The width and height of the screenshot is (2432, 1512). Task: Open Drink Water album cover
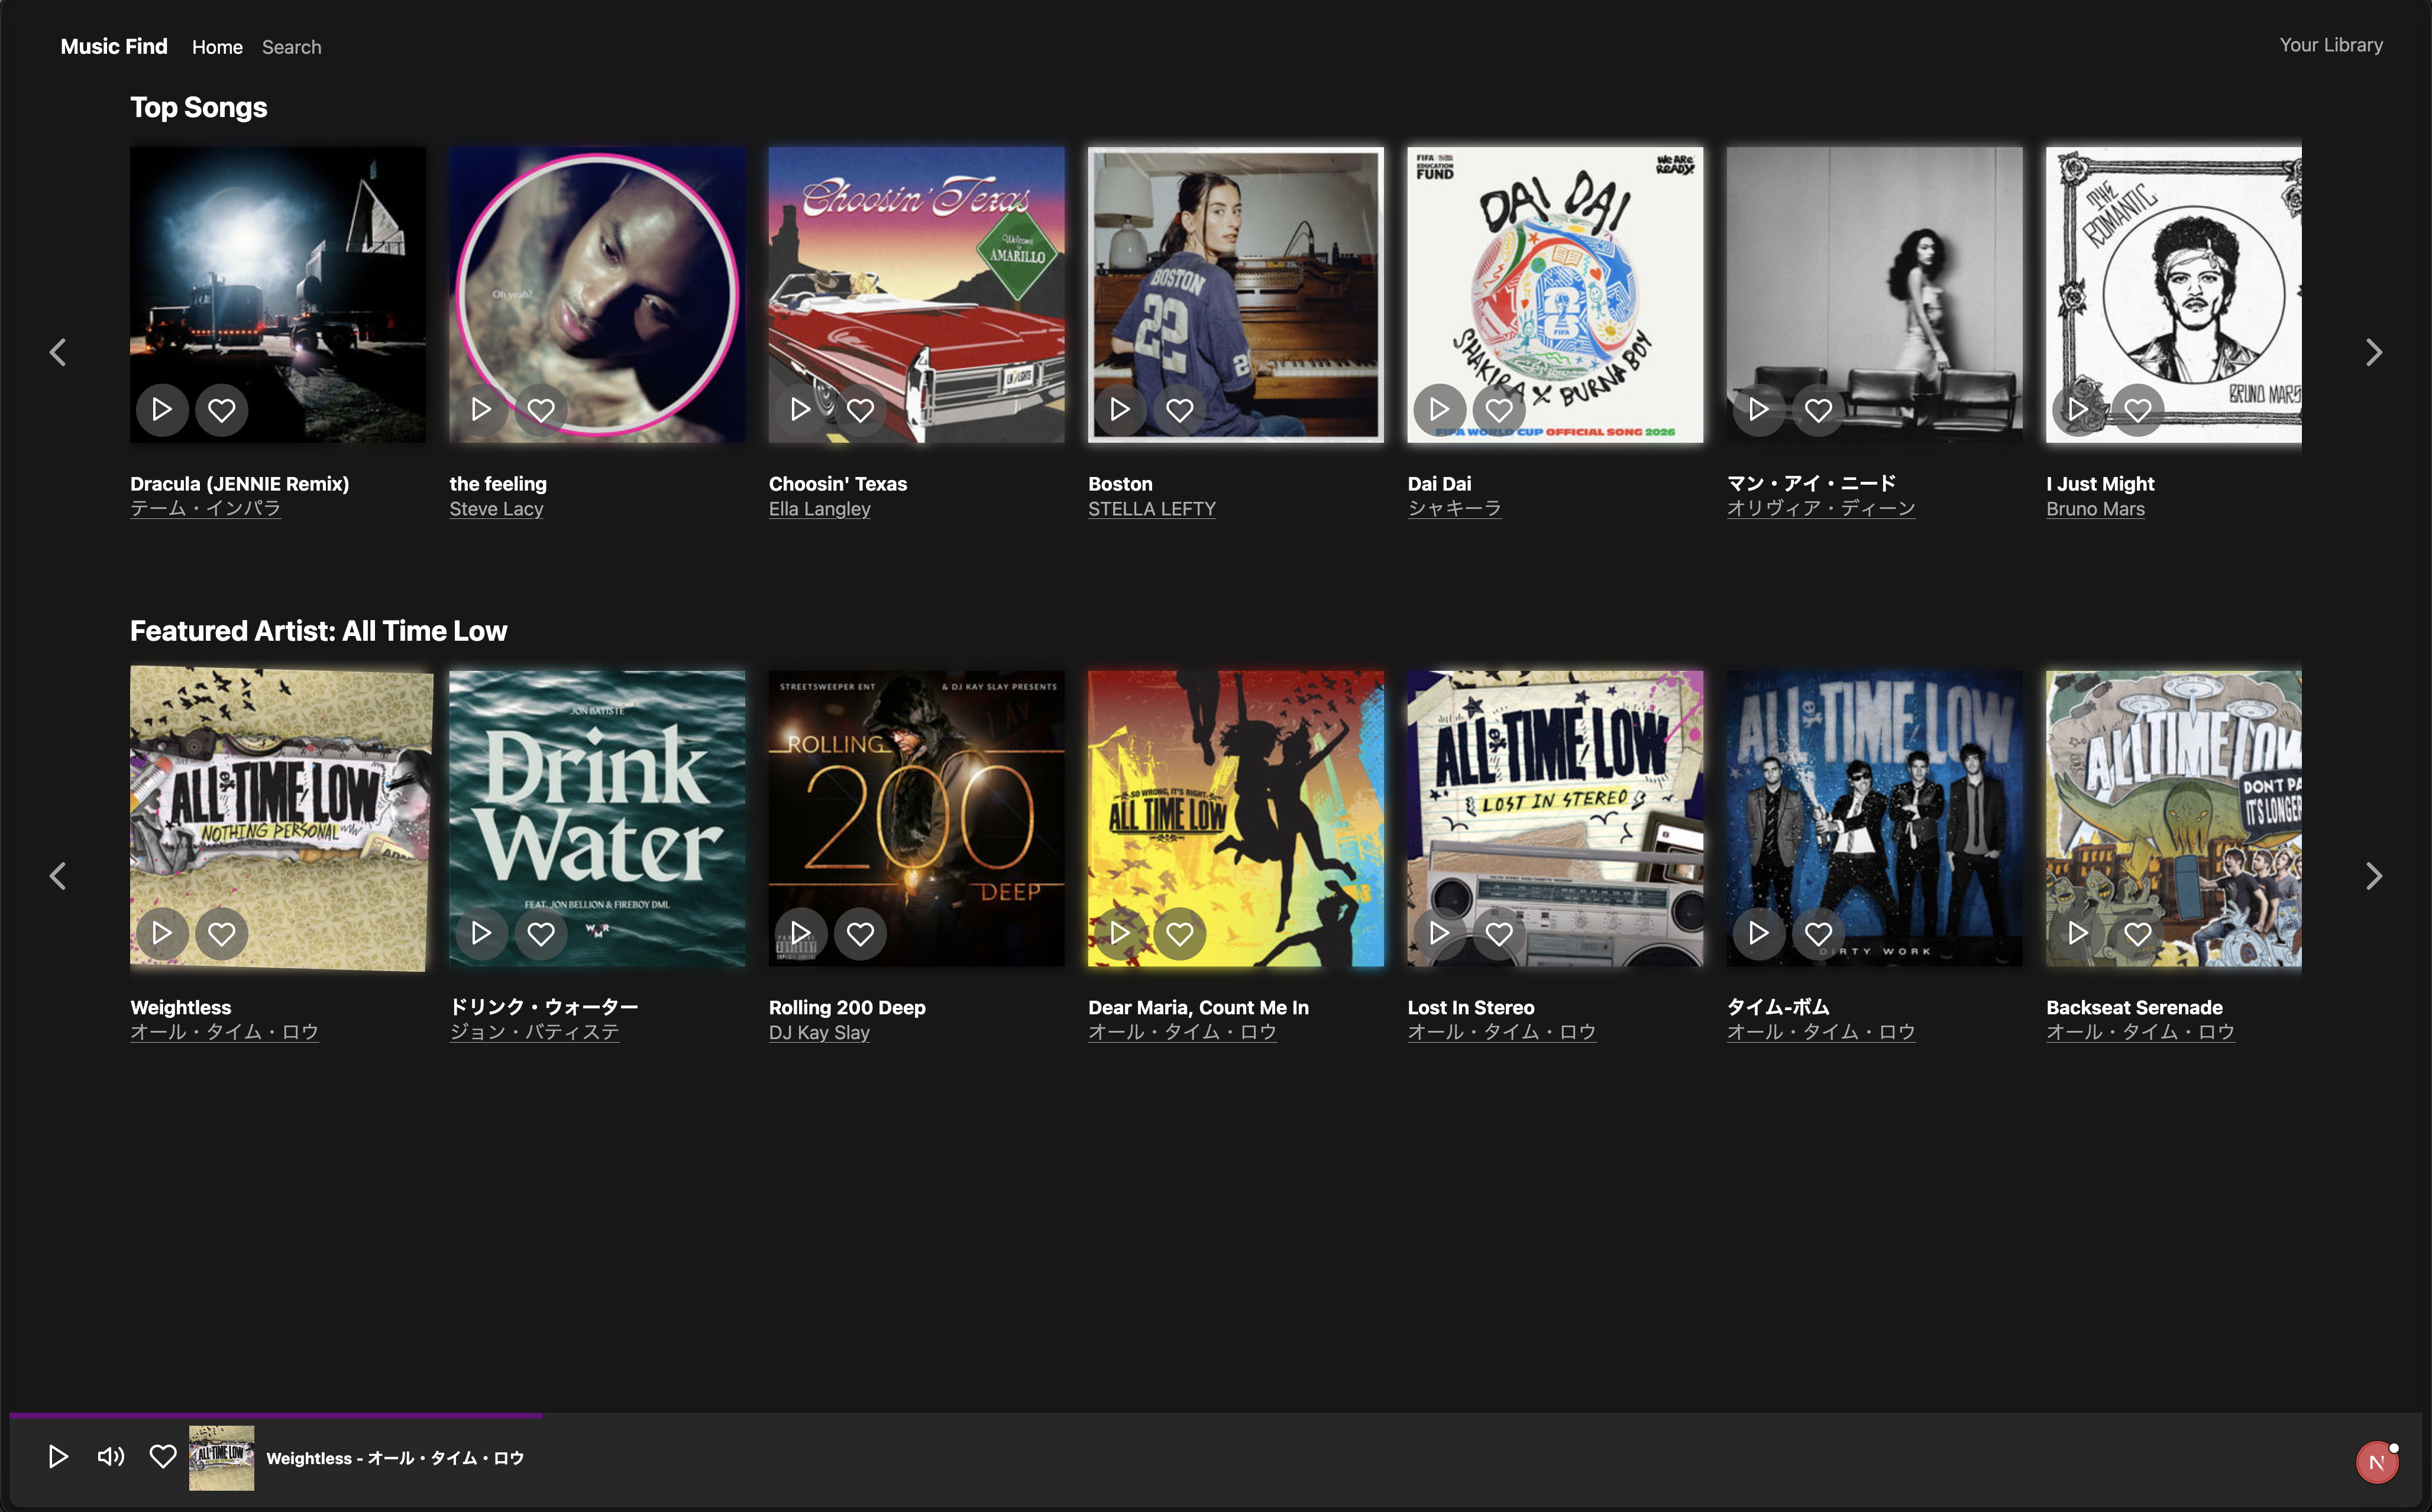pos(597,819)
